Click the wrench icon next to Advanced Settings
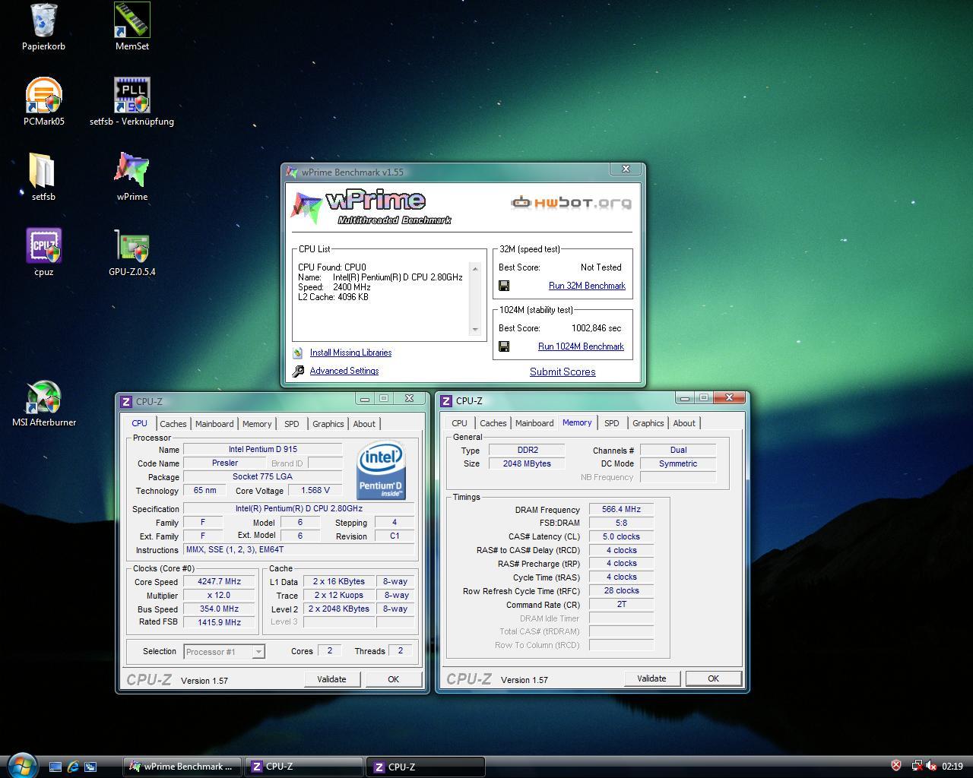 298,371
